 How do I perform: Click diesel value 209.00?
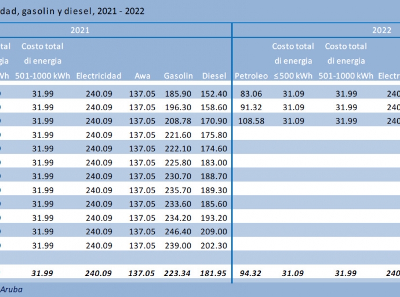214,231
